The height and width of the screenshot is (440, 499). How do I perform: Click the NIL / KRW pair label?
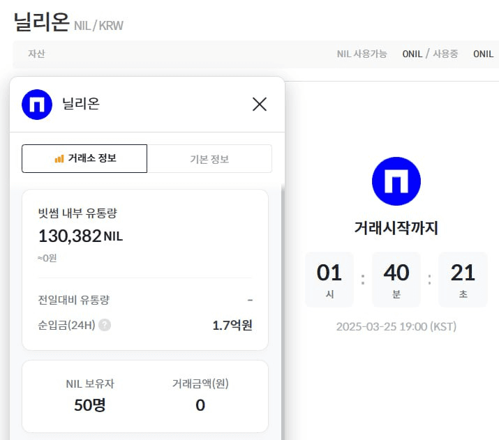pos(98,26)
